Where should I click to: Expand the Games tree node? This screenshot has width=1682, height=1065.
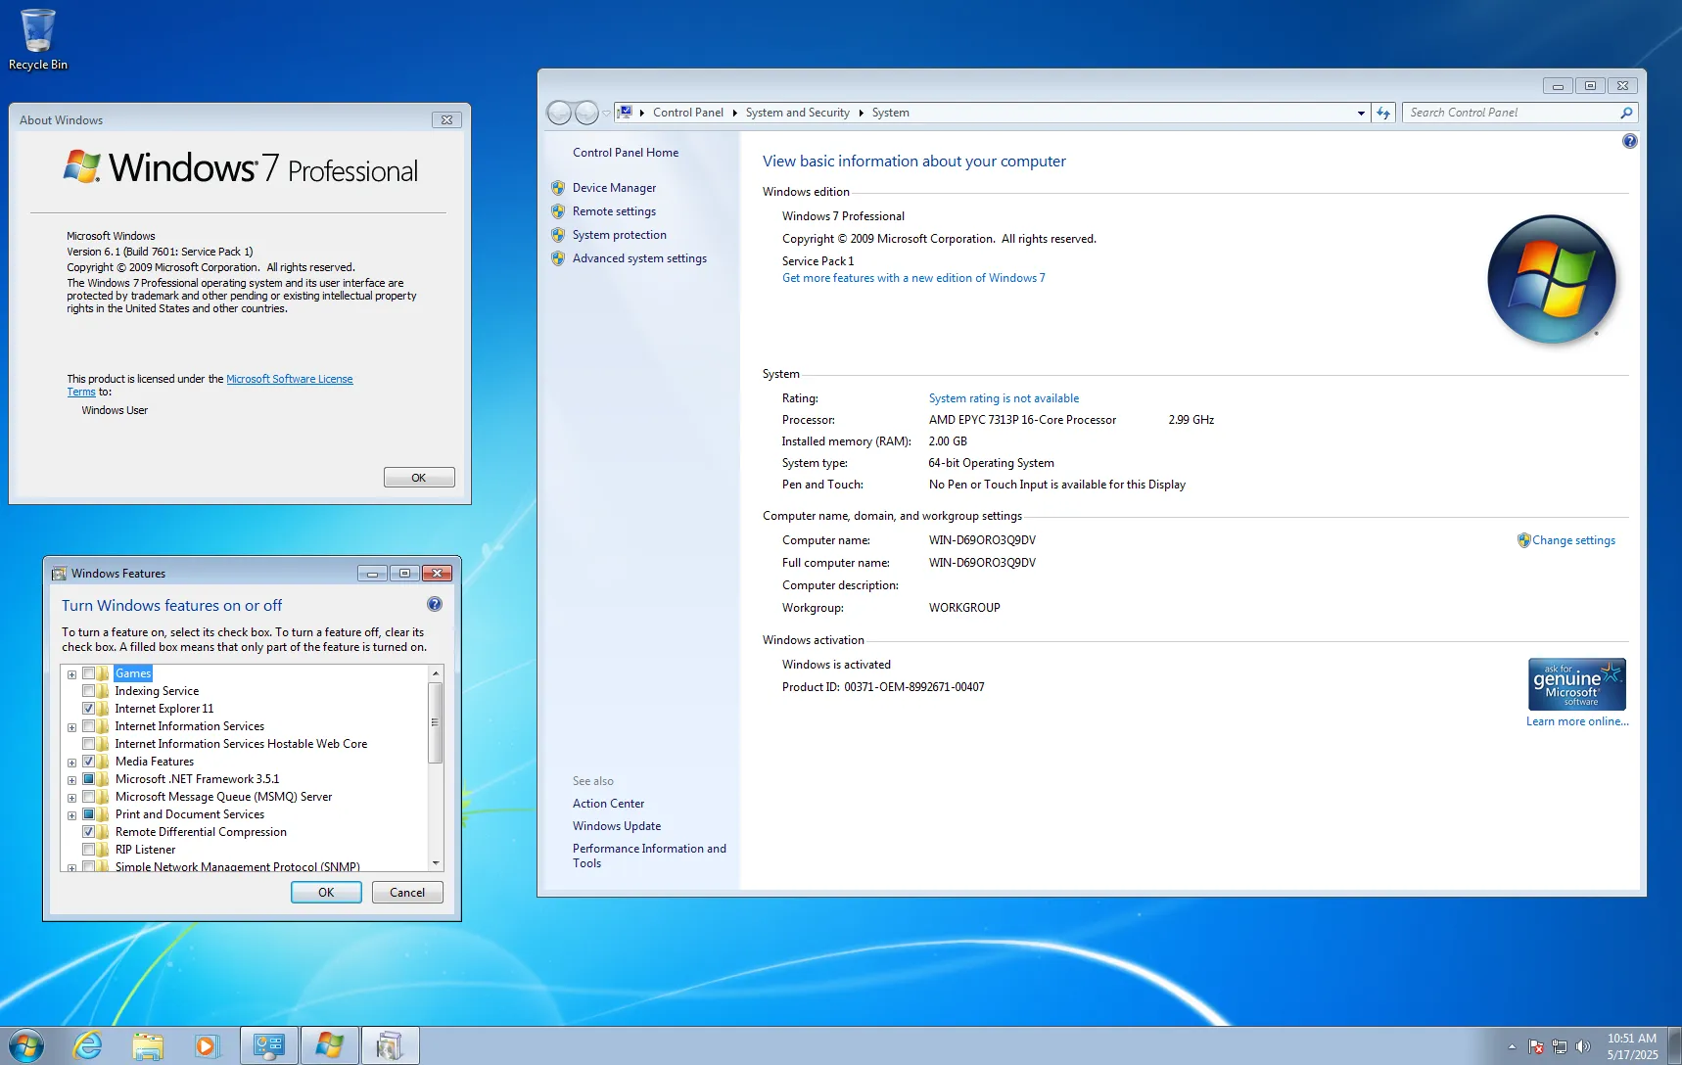71,674
